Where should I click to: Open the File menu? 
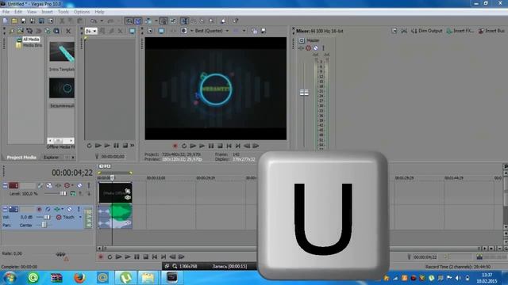[x=6, y=12]
